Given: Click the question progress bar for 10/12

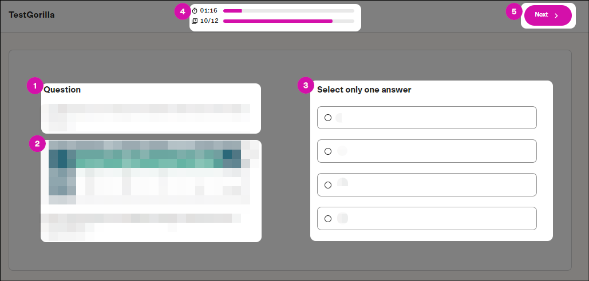Looking at the screenshot, I should [x=288, y=21].
